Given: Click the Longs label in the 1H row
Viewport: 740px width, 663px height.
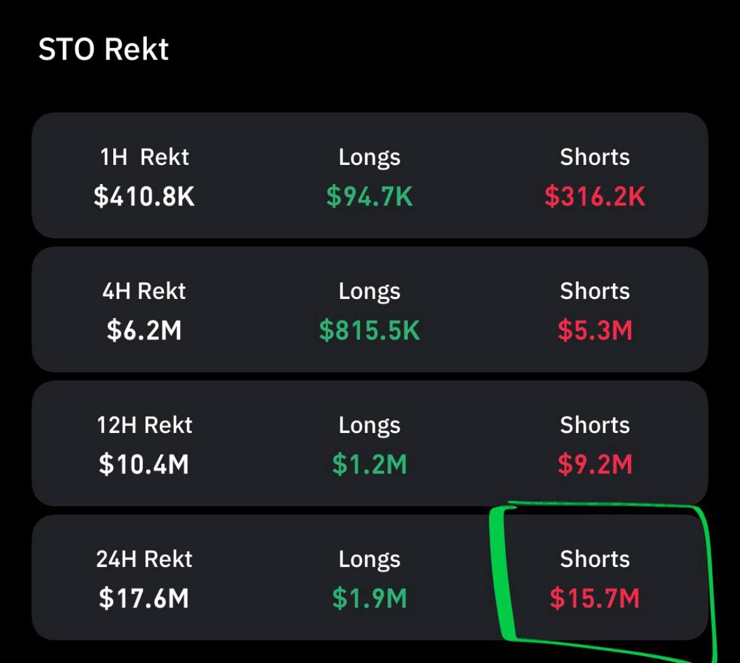Looking at the screenshot, I should pyautogui.click(x=369, y=157).
